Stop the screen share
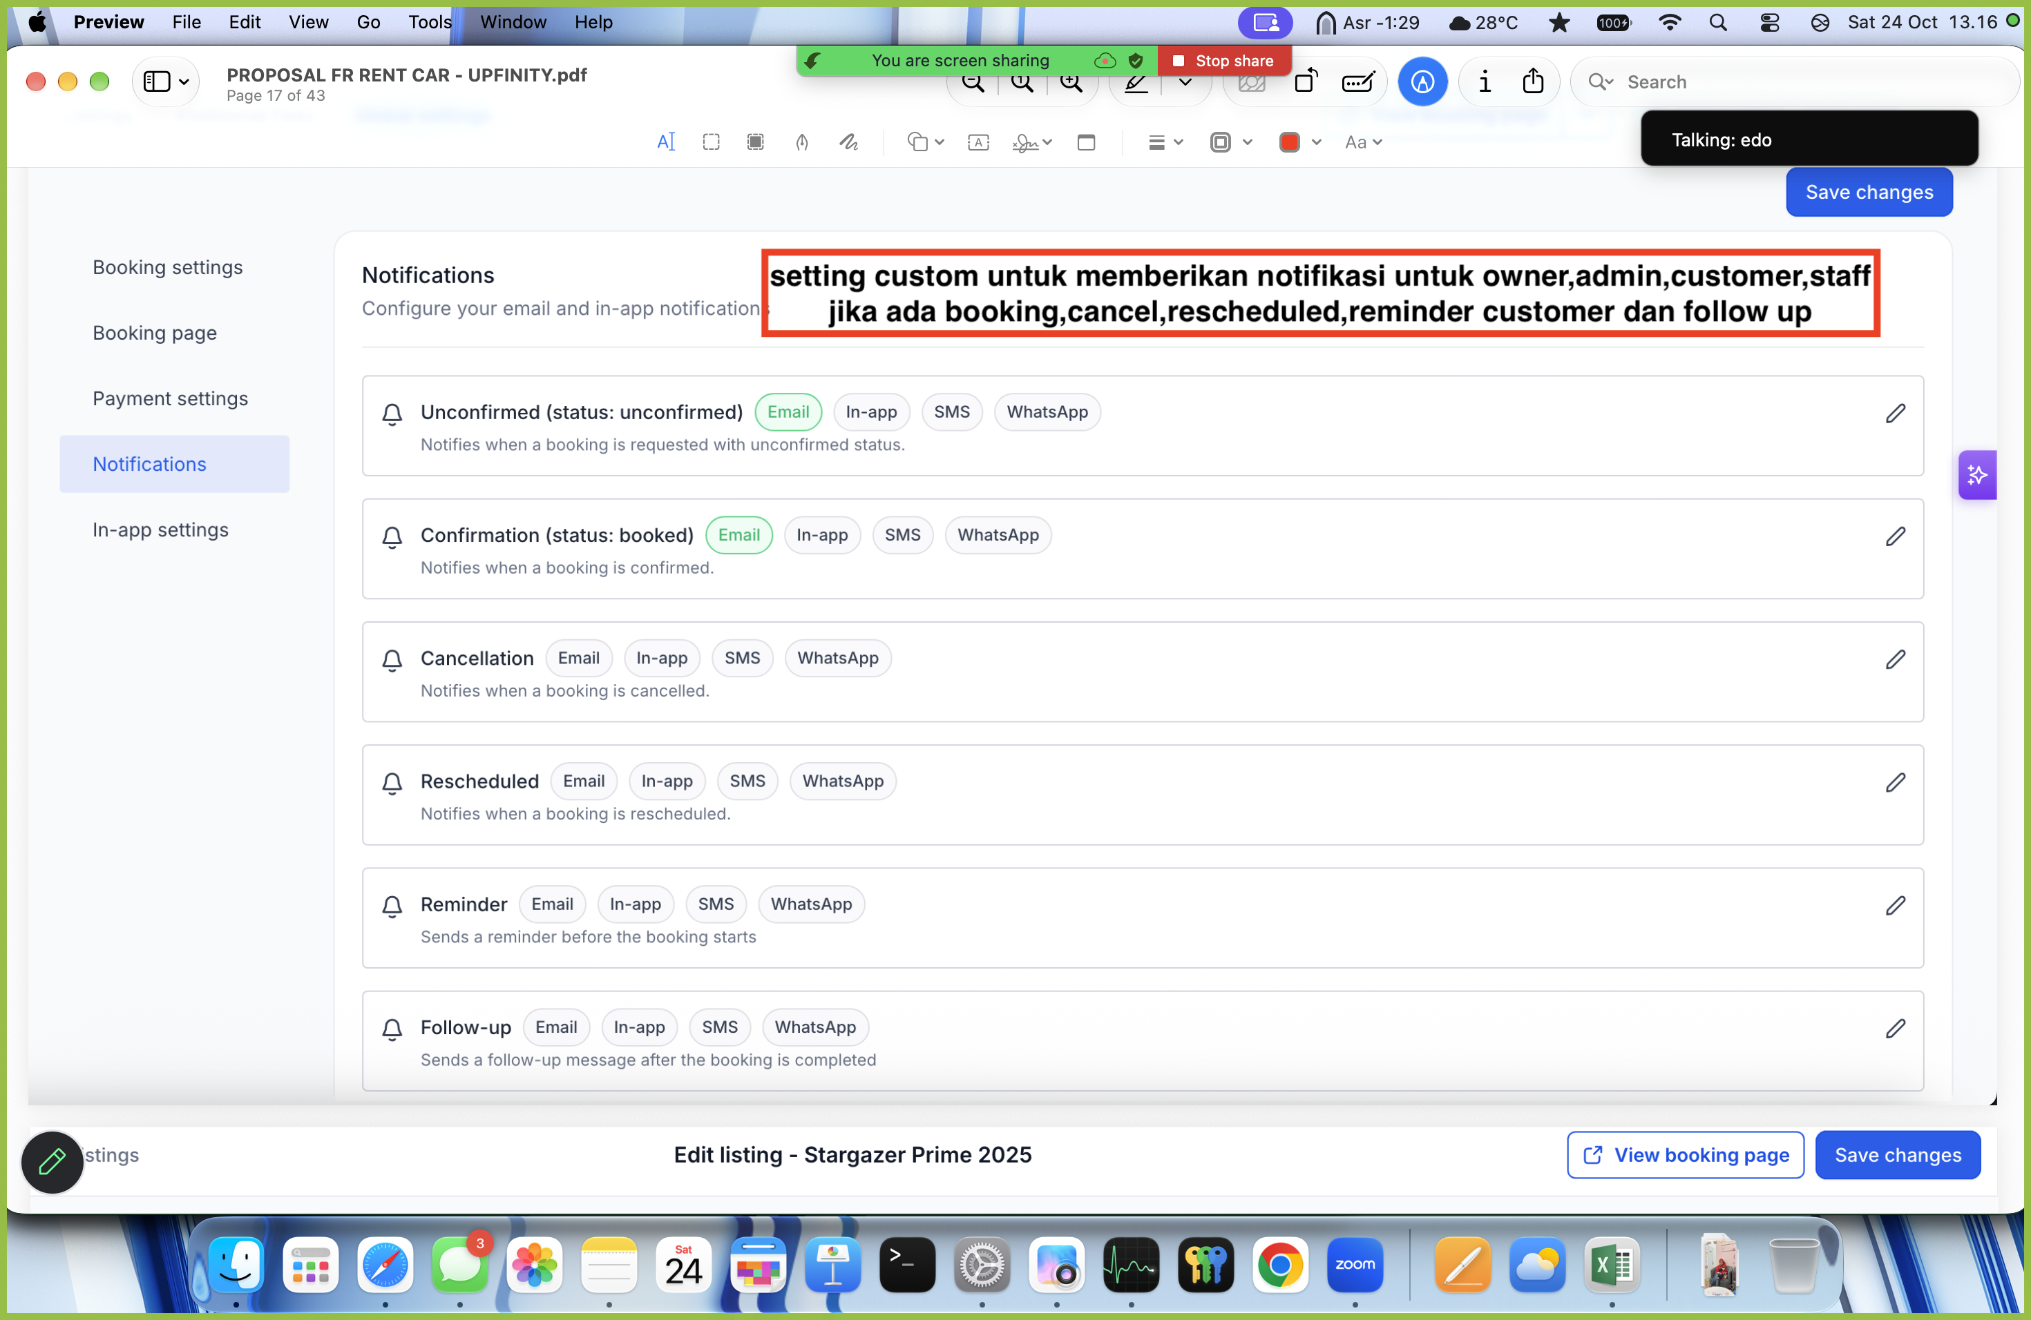Image resolution: width=2031 pixels, height=1320 pixels. tap(1223, 61)
